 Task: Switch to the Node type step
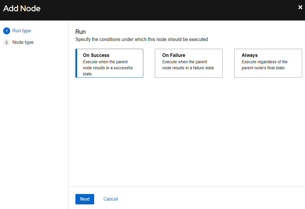click(23, 42)
